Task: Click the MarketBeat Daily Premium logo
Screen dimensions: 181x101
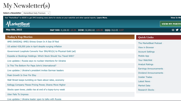Action: 18,24
